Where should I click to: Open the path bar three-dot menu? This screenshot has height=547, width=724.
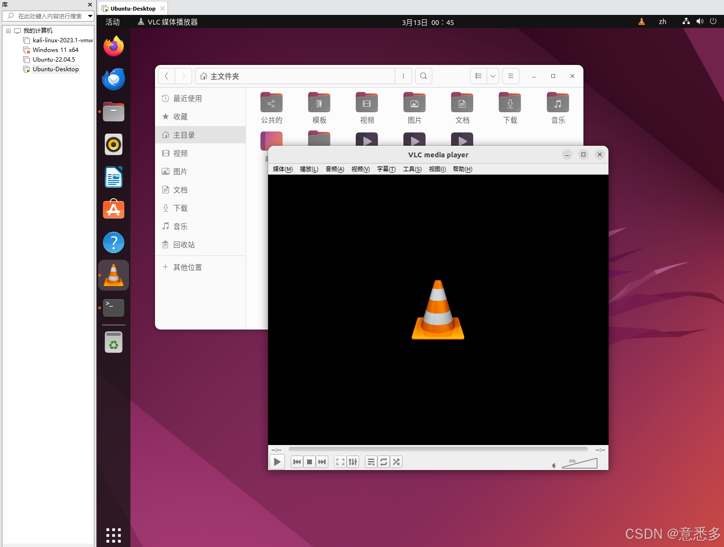(x=403, y=76)
